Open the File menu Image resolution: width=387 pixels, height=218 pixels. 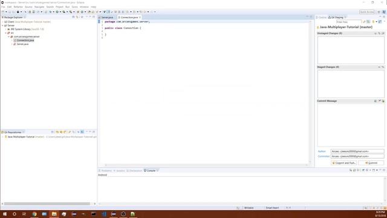pyautogui.click(x=3, y=7)
